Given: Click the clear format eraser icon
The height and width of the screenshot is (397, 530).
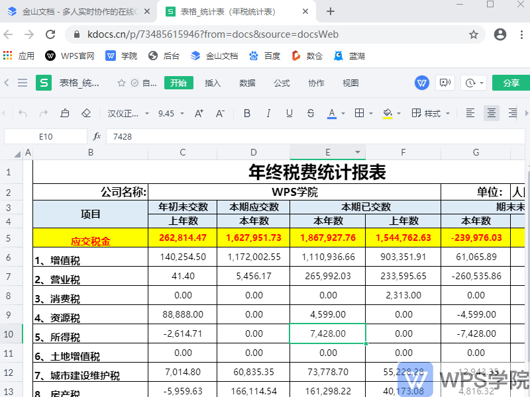Looking at the screenshot, I should coord(86,113).
